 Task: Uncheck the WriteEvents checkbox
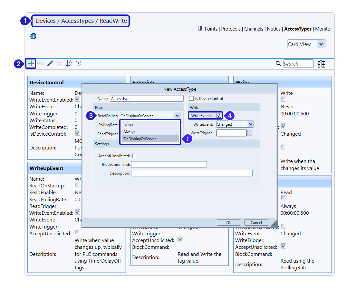[219, 115]
